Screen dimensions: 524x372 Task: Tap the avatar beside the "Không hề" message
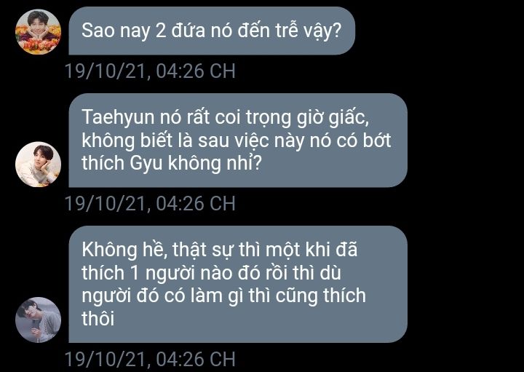[38, 320]
